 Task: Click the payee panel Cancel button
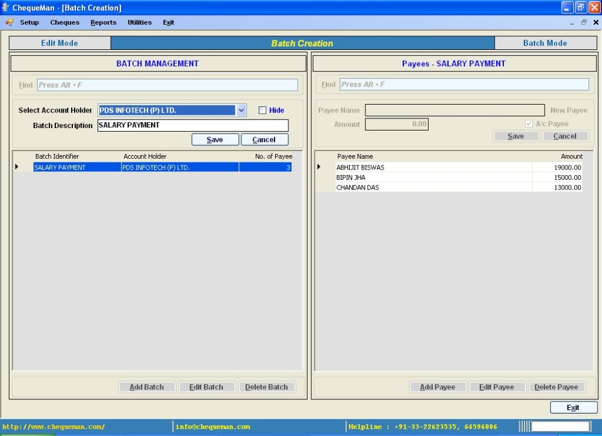click(x=565, y=136)
